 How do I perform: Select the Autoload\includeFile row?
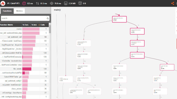coord(25,73)
